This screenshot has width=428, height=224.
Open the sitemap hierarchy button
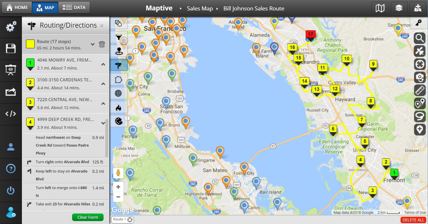tap(418, 8)
